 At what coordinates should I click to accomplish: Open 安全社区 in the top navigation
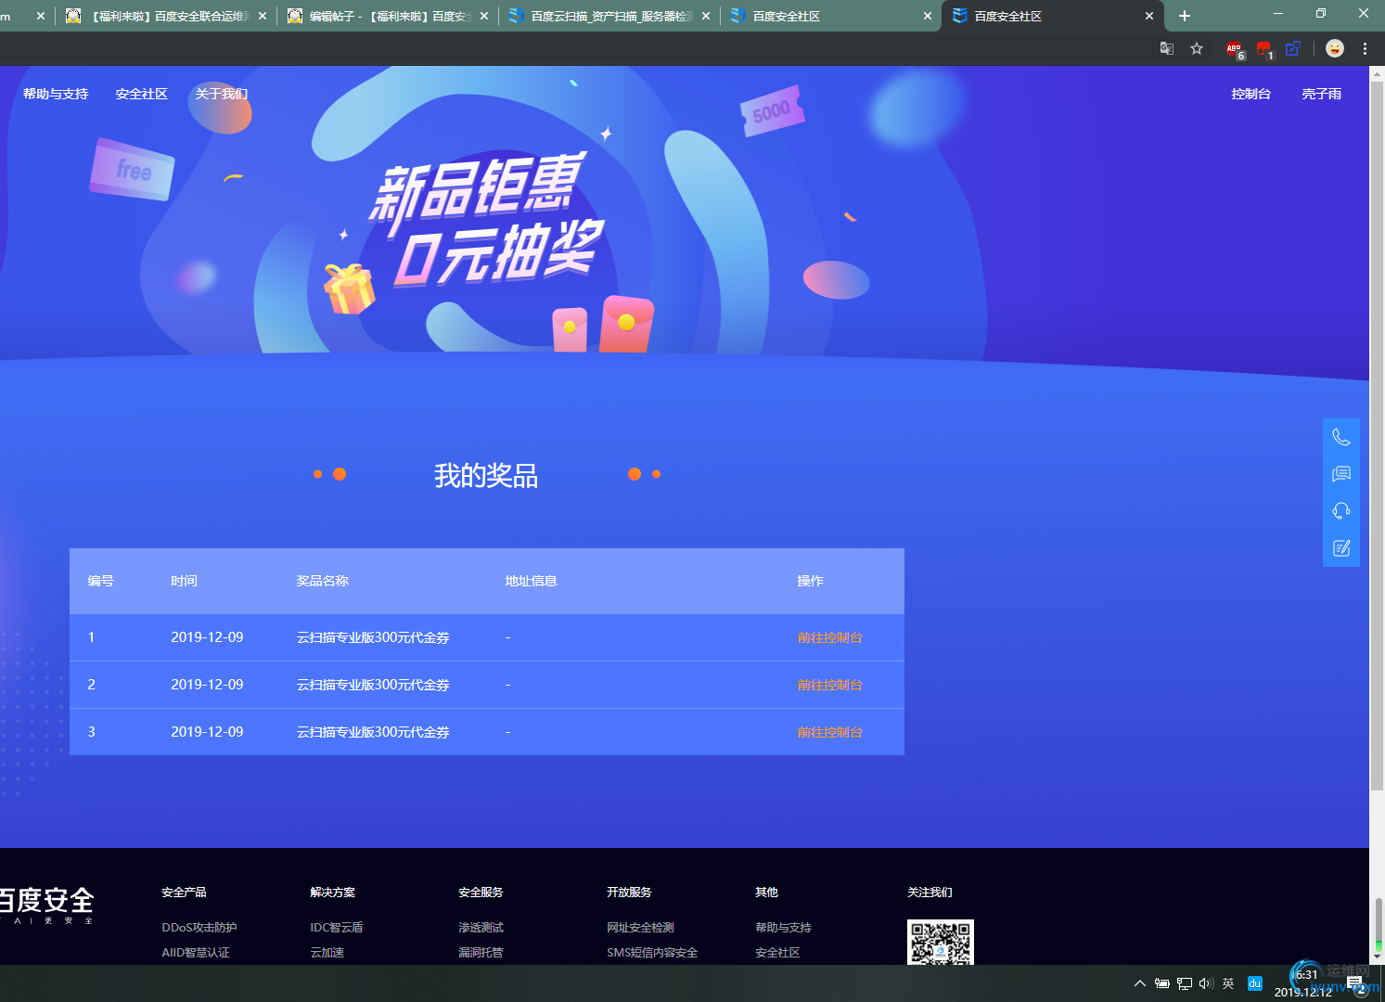142,94
